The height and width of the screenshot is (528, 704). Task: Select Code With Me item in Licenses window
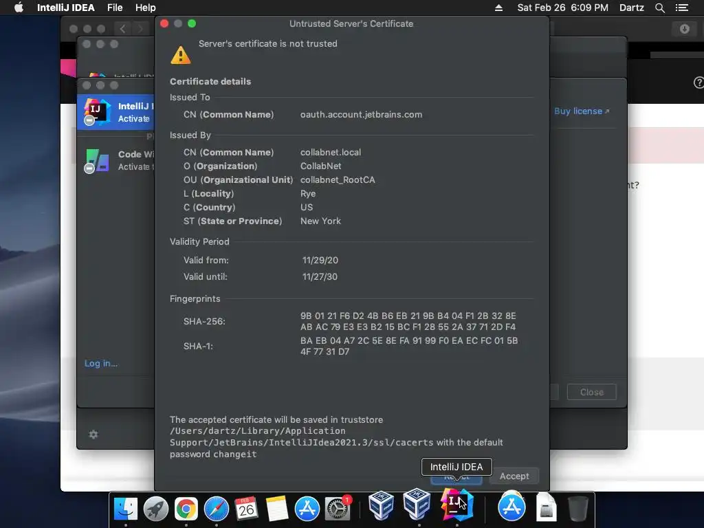(x=115, y=160)
